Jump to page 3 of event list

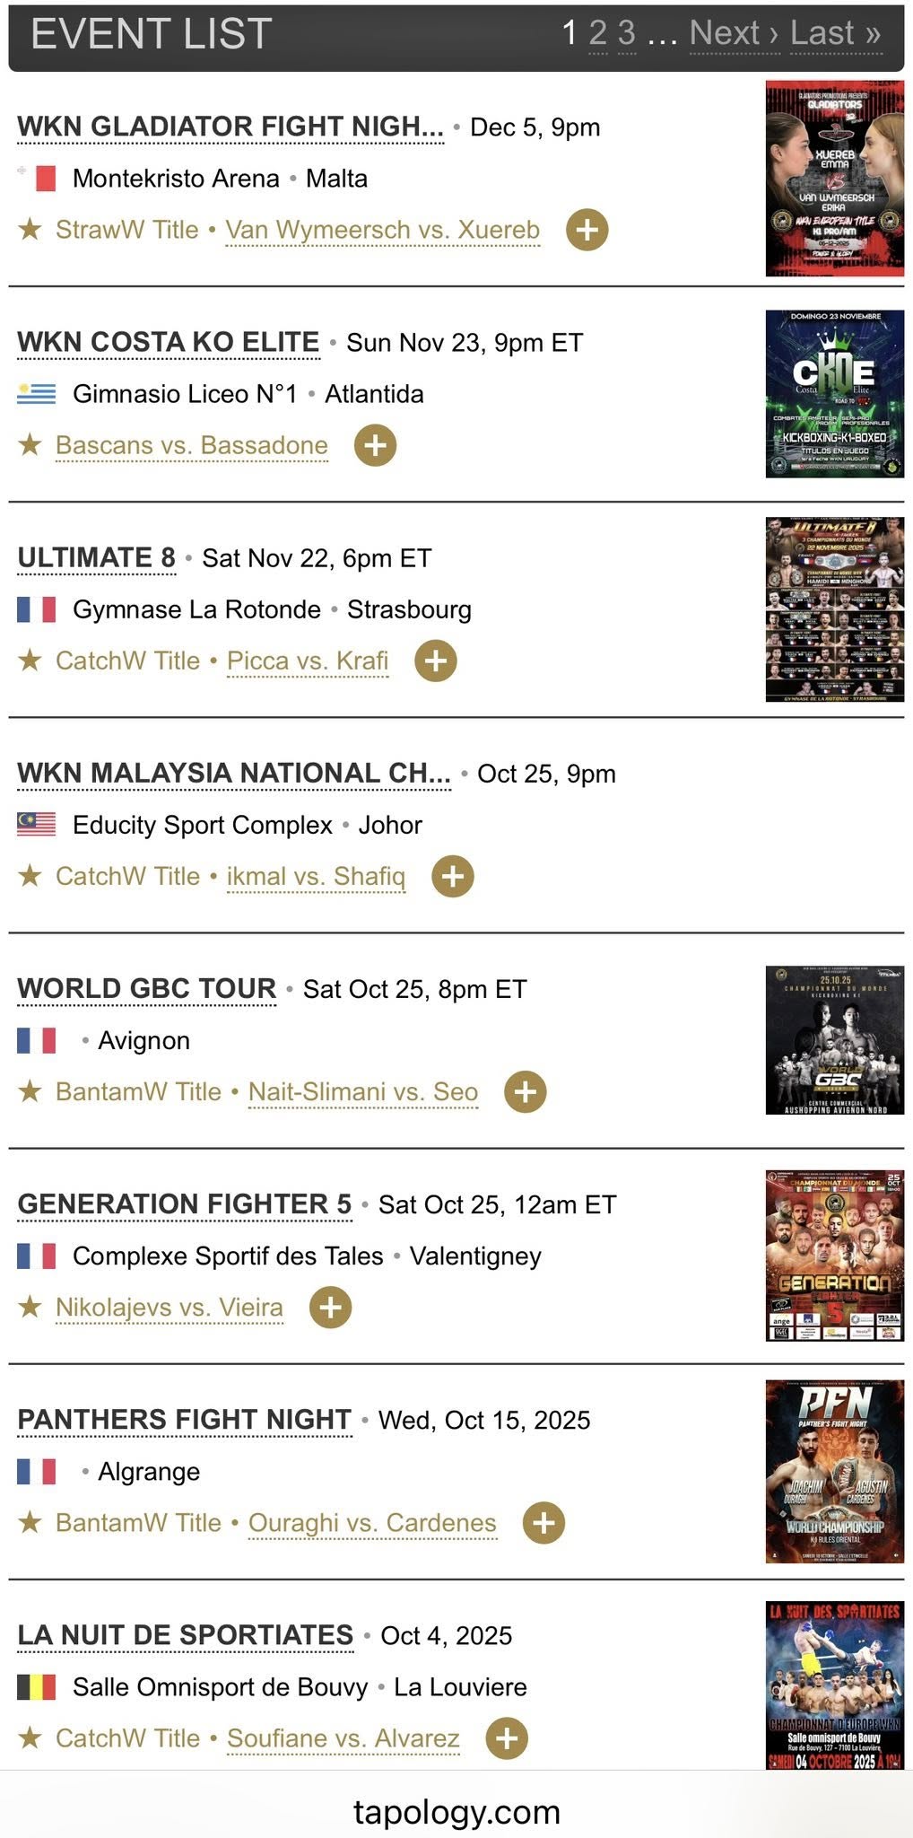tap(627, 34)
